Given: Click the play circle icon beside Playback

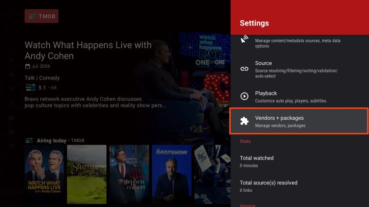Looking at the screenshot, I should pyautogui.click(x=244, y=96).
